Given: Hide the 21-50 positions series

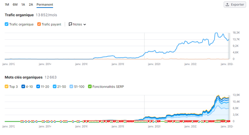Looking at the screenshot, I should 55,87.
